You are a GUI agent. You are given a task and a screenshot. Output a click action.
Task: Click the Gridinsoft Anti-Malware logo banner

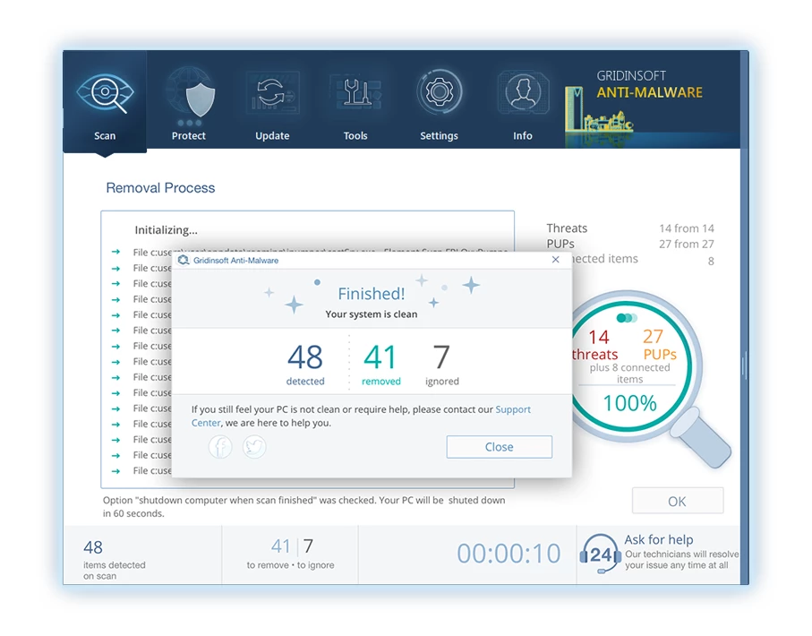coord(651,100)
